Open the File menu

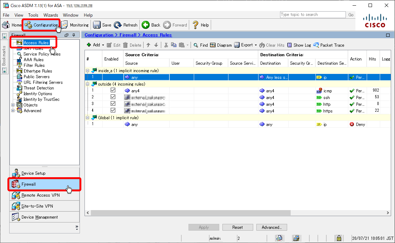6,15
